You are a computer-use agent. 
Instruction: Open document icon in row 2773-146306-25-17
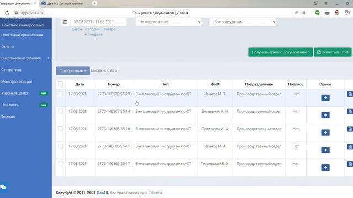(x=350, y=164)
